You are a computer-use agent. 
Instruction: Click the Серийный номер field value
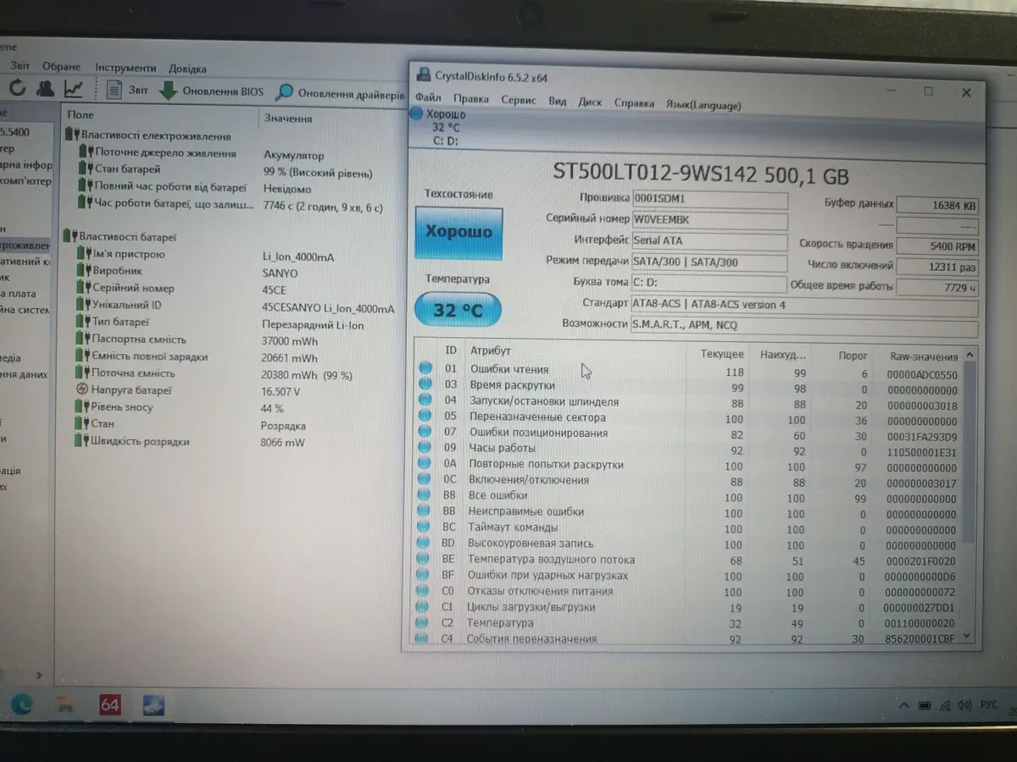709,219
